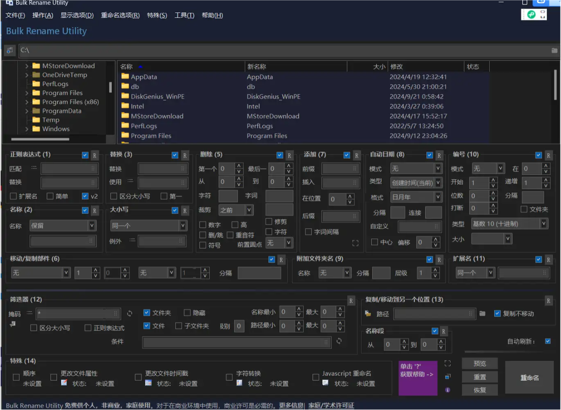Tick the 第一 checkbox in 替换
This screenshot has width=561, height=410.
coord(164,196)
